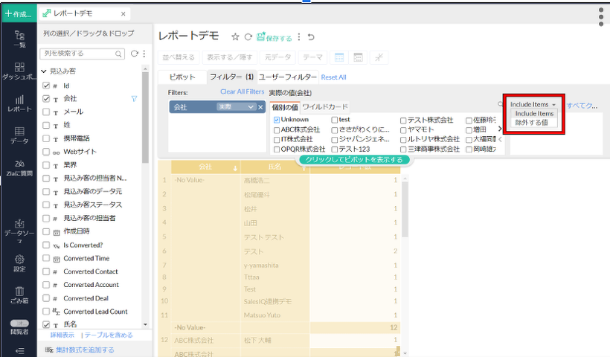Image resolution: width=610 pixels, height=357 pixels.
Task: Switch to the ワイルドカード tab
Action: tap(324, 107)
